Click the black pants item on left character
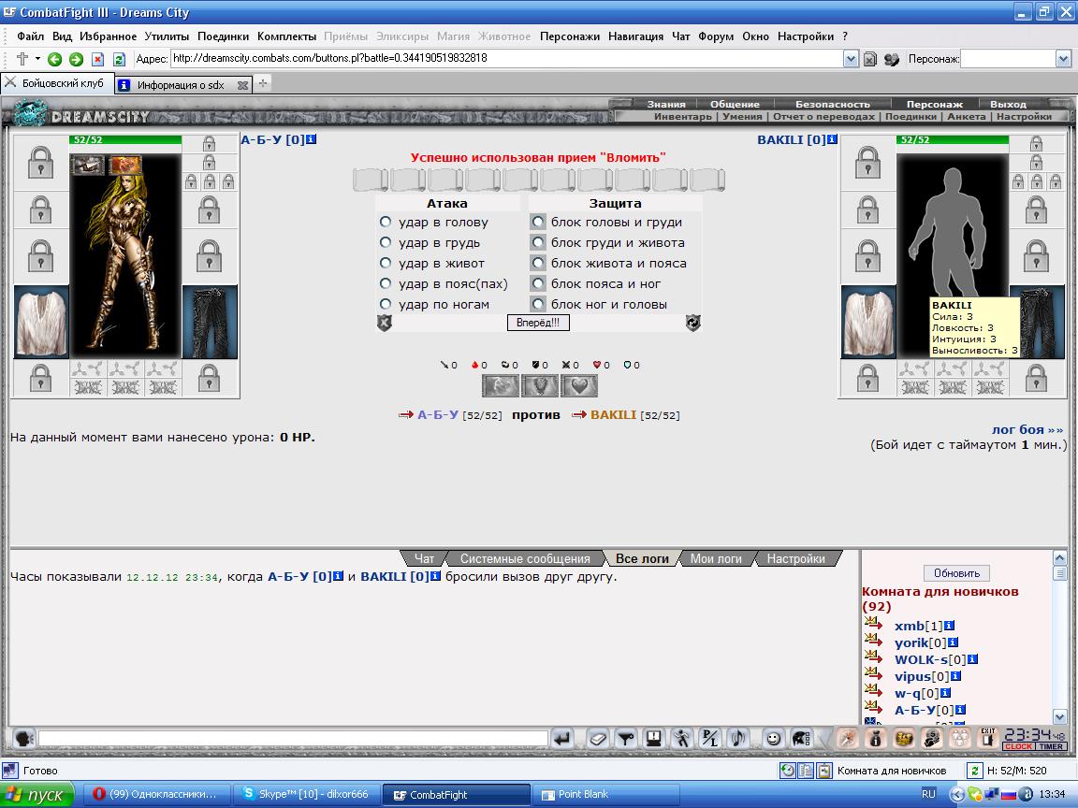Image resolution: width=1078 pixels, height=808 pixels. [x=210, y=323]
